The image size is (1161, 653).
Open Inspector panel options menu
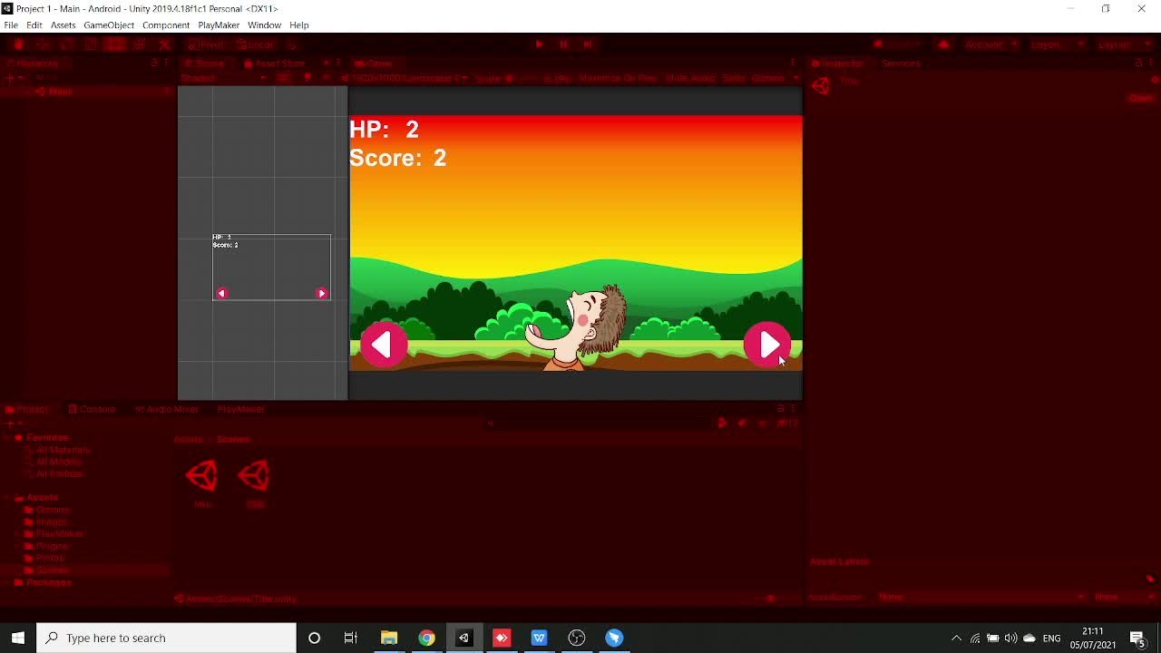(x=1151, y=63)
